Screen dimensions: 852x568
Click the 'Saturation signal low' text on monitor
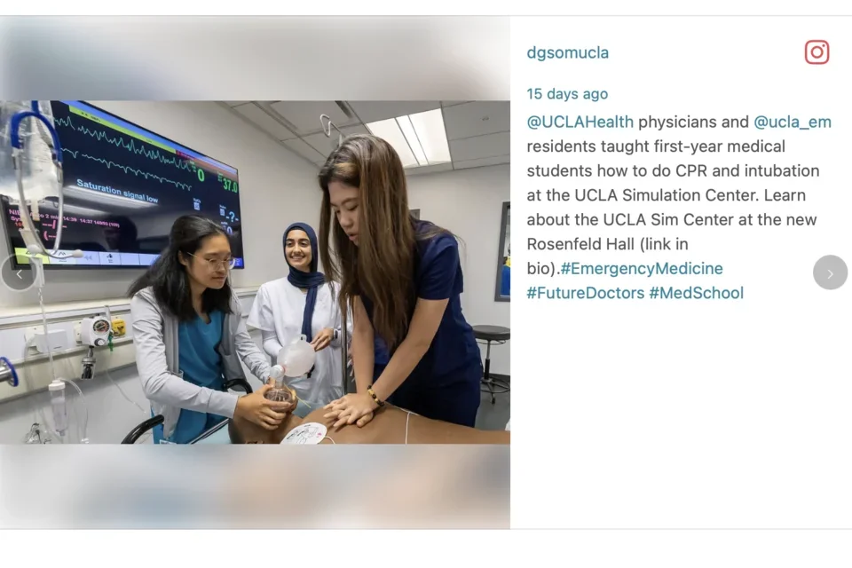[117, 191]
